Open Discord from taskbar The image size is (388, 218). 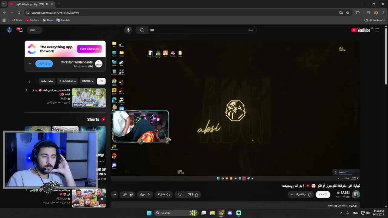click(x=230, y=213)
